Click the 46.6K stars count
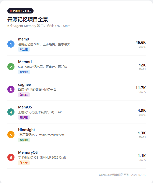 141,42
